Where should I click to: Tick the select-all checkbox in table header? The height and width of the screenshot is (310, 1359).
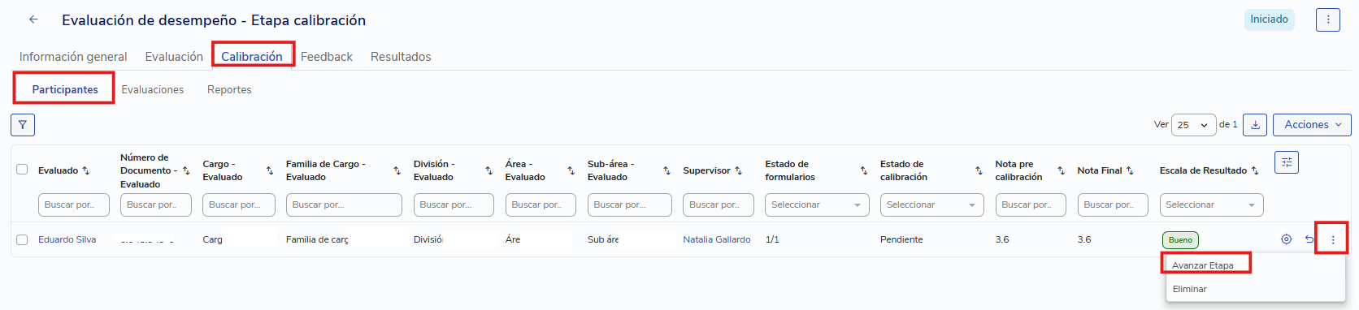(x=22, y=170)
